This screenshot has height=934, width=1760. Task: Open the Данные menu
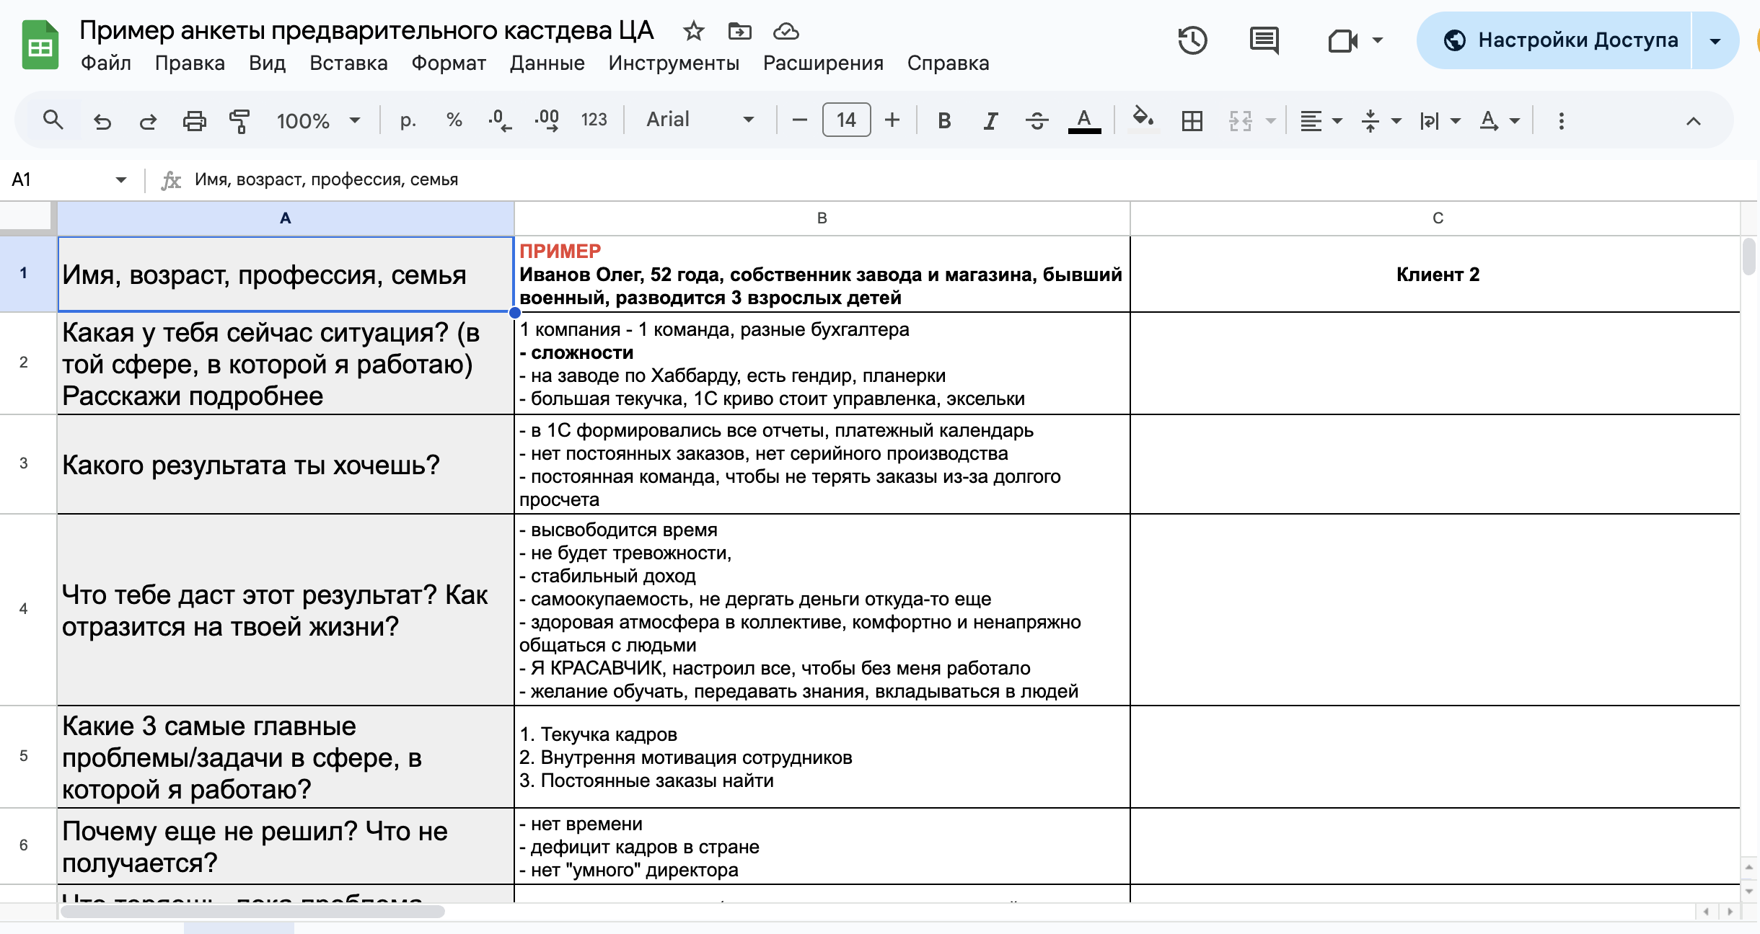point(547,63)
